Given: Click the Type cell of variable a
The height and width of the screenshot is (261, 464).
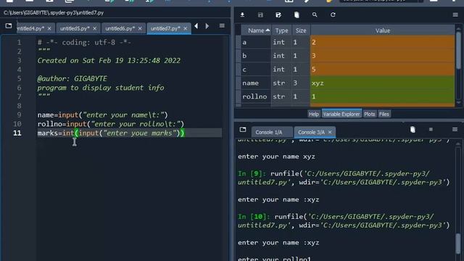Looking at the screenshot, I should tap(281, 42).
